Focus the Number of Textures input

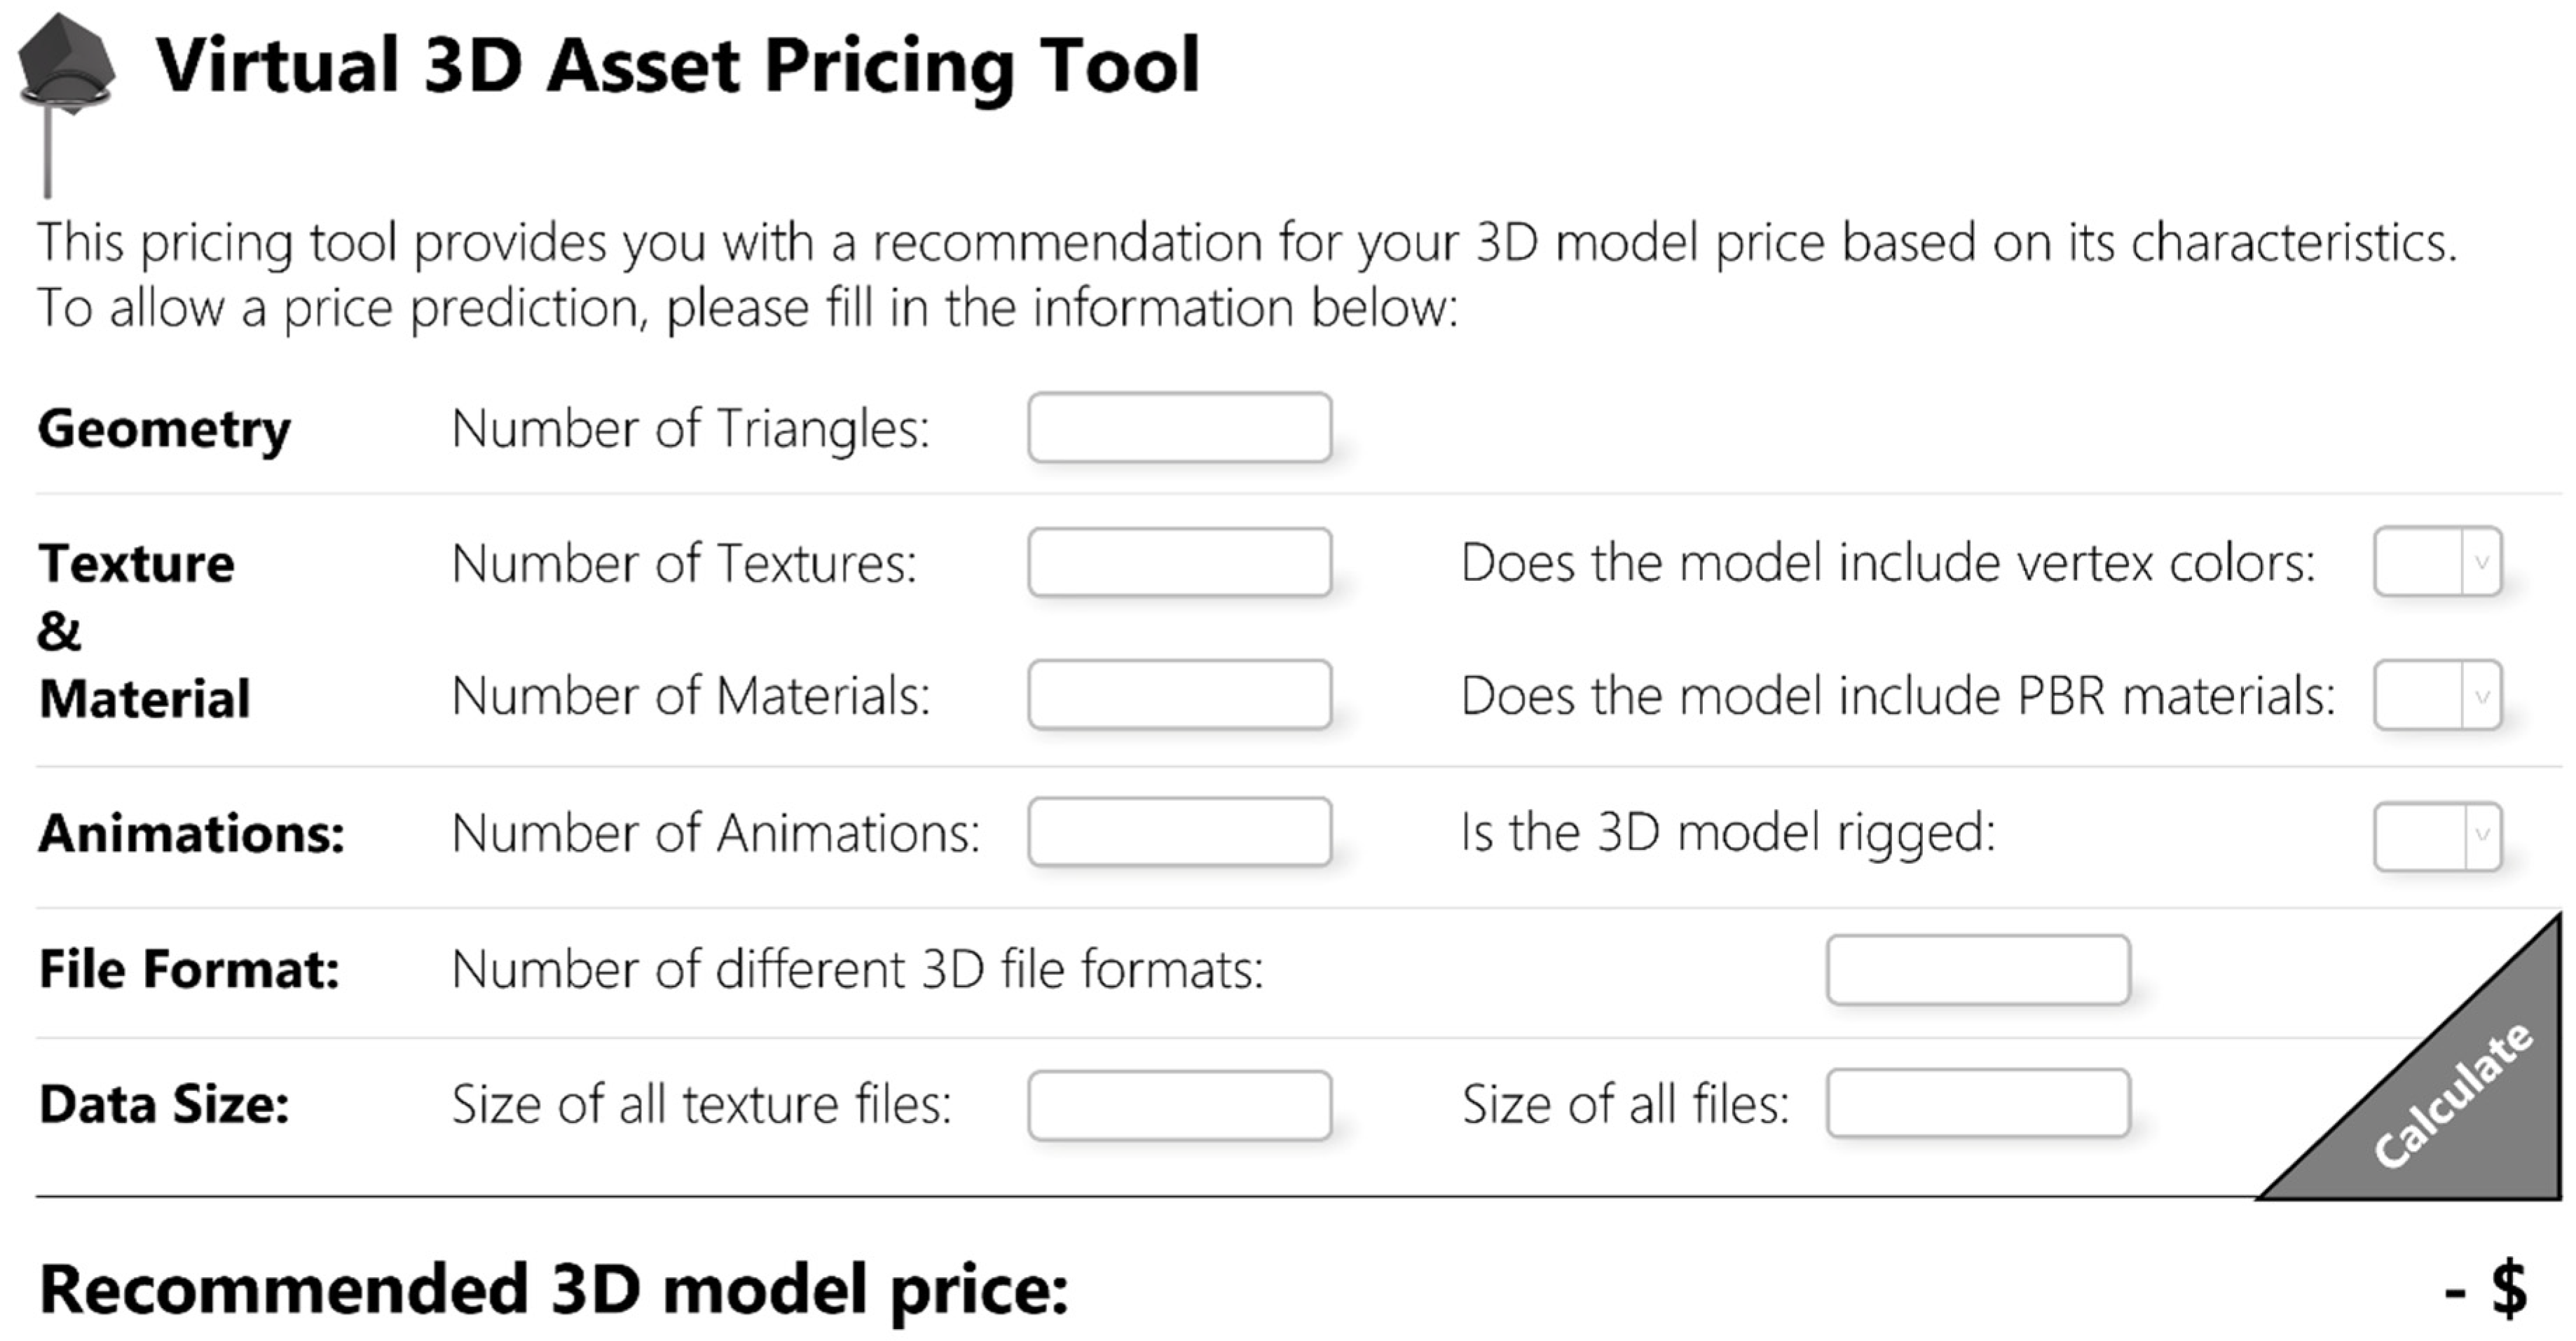coord(1179,563)
